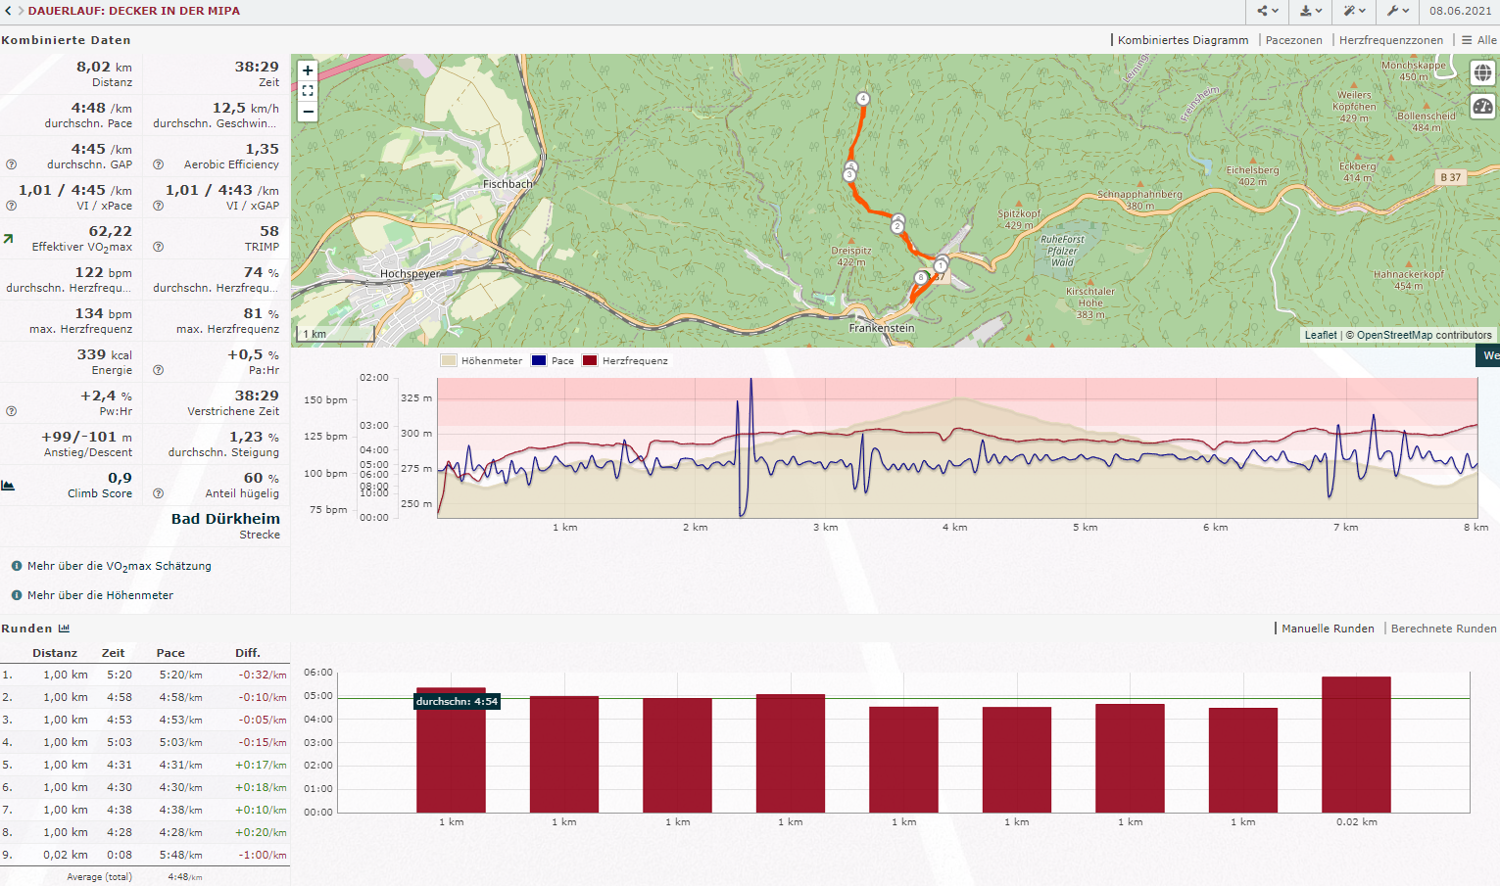Click the speedometer icon on the map
Image resolution: width=1500 pixels, height=886 pixels.
pos(1482,107)
